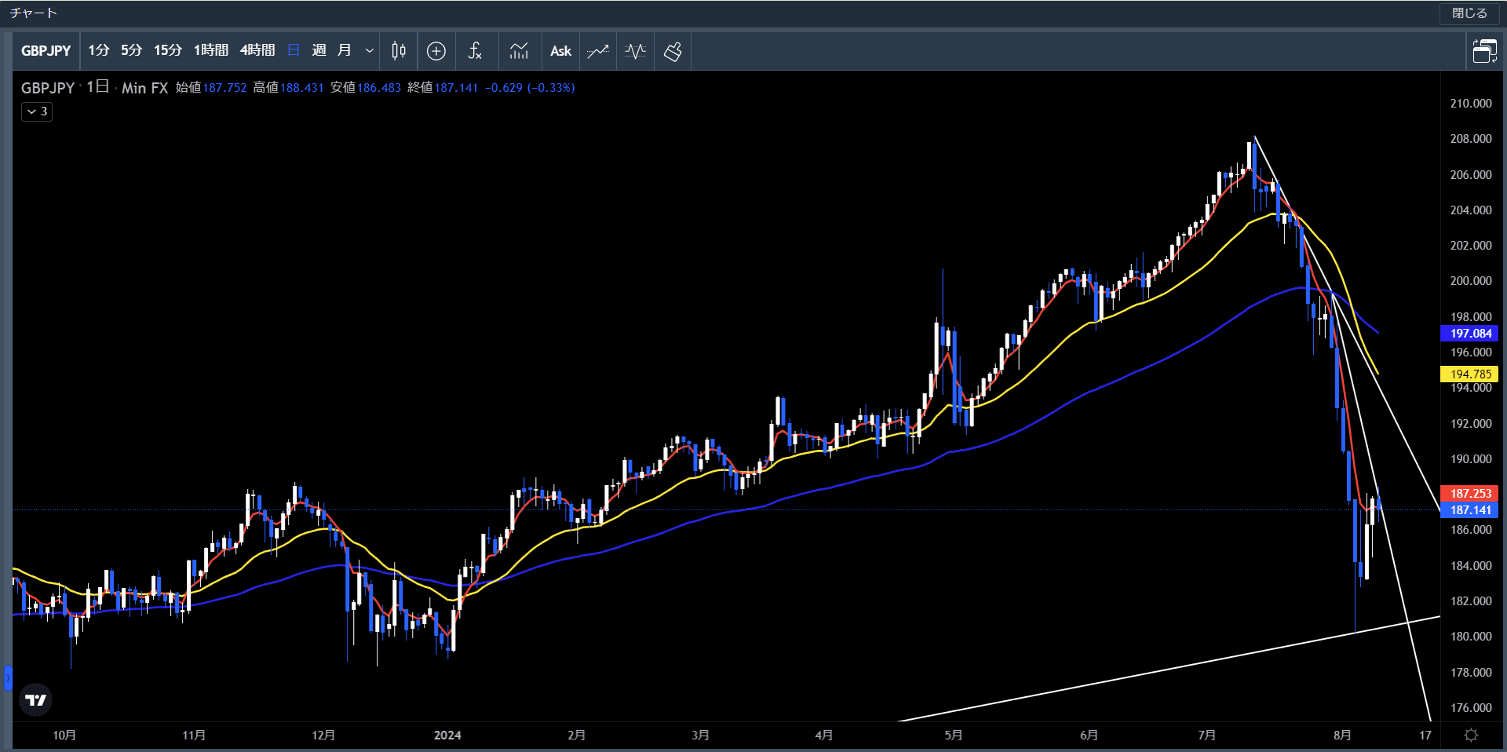The width and height of the screenshot is (1507, 752).
Task: Open chart settings gear icon
Action: (x=1472, y=735)
